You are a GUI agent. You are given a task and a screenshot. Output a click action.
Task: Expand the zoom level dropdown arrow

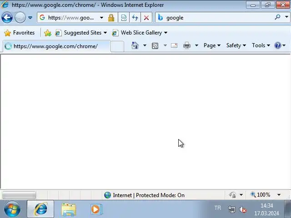click(x=279, y=195)
